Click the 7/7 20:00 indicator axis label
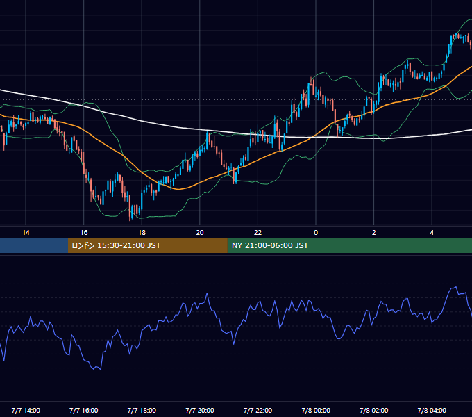This screenshot has width=472, height=417. [x=200, y=410]
